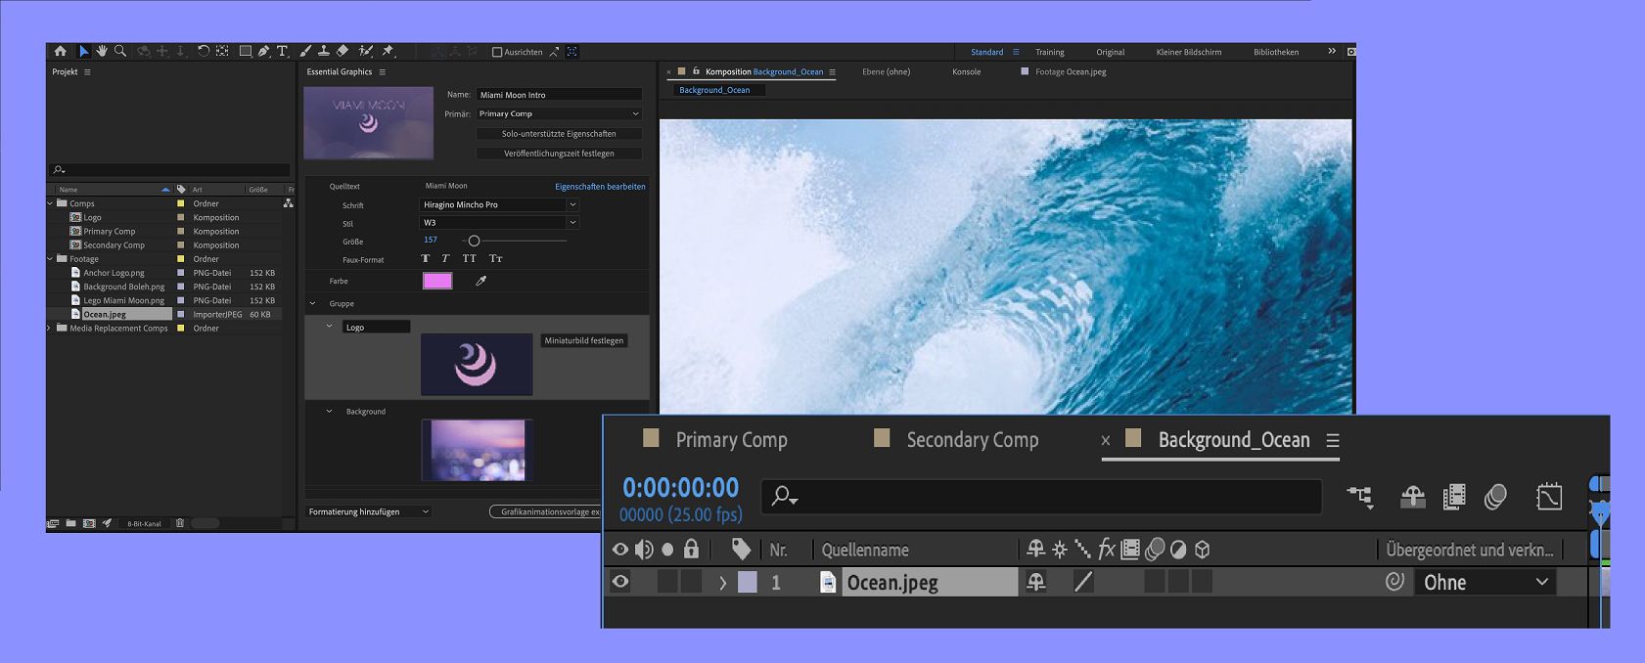Toggle visibility eye of Ocean.jpeg layer
The image size is (1645, 663).
[x=620, y=582]
